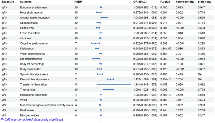Click the OR value '1.000(0.999-1.002)'
The width and height of the screenshot is (215, 123).
[x=145, y=95]
